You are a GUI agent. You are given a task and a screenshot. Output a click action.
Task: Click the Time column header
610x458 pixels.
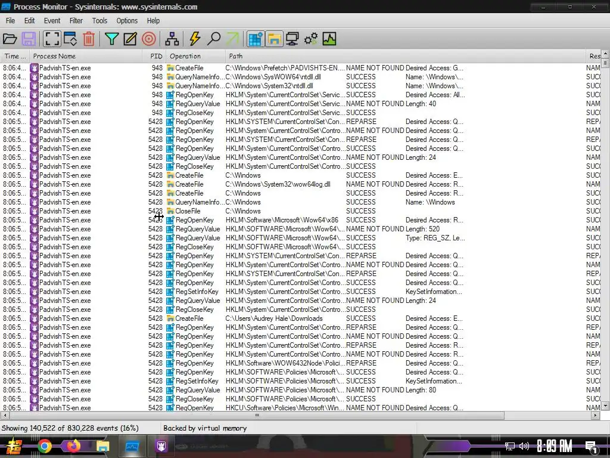[x=15, y=56]
